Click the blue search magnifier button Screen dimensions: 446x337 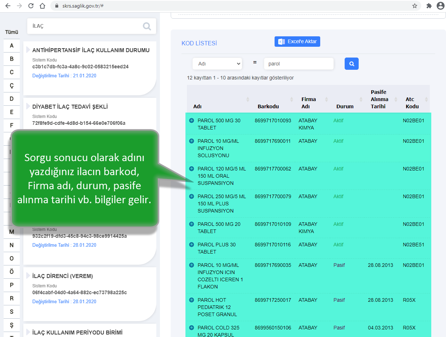[x=351, y=64]
